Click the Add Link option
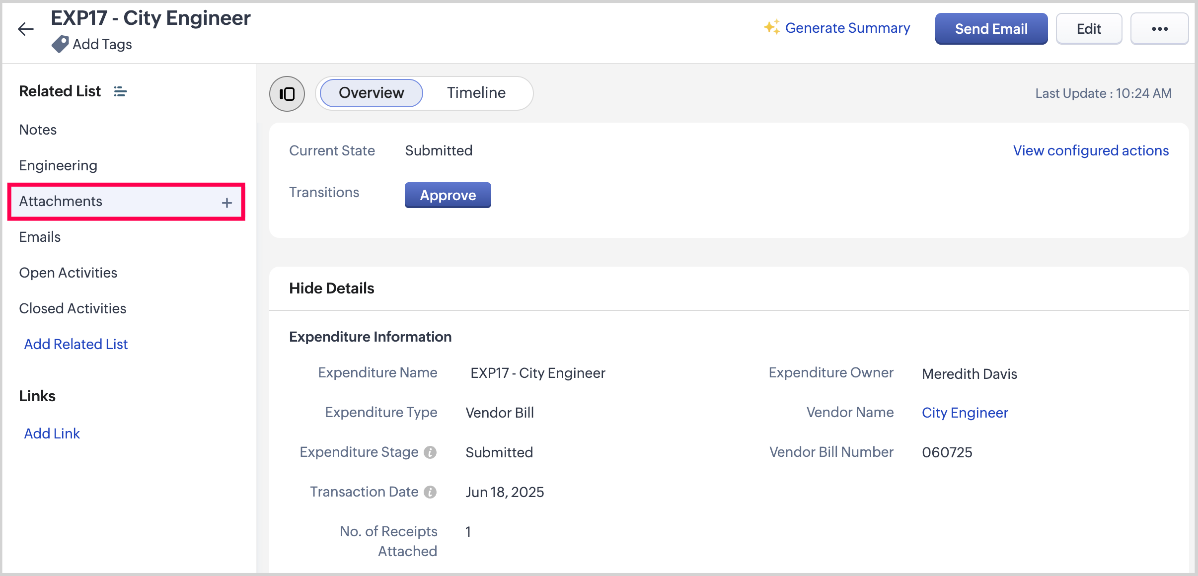Image resolution: width=1198 pixels, height=576 pixels. tap(52, 433)
